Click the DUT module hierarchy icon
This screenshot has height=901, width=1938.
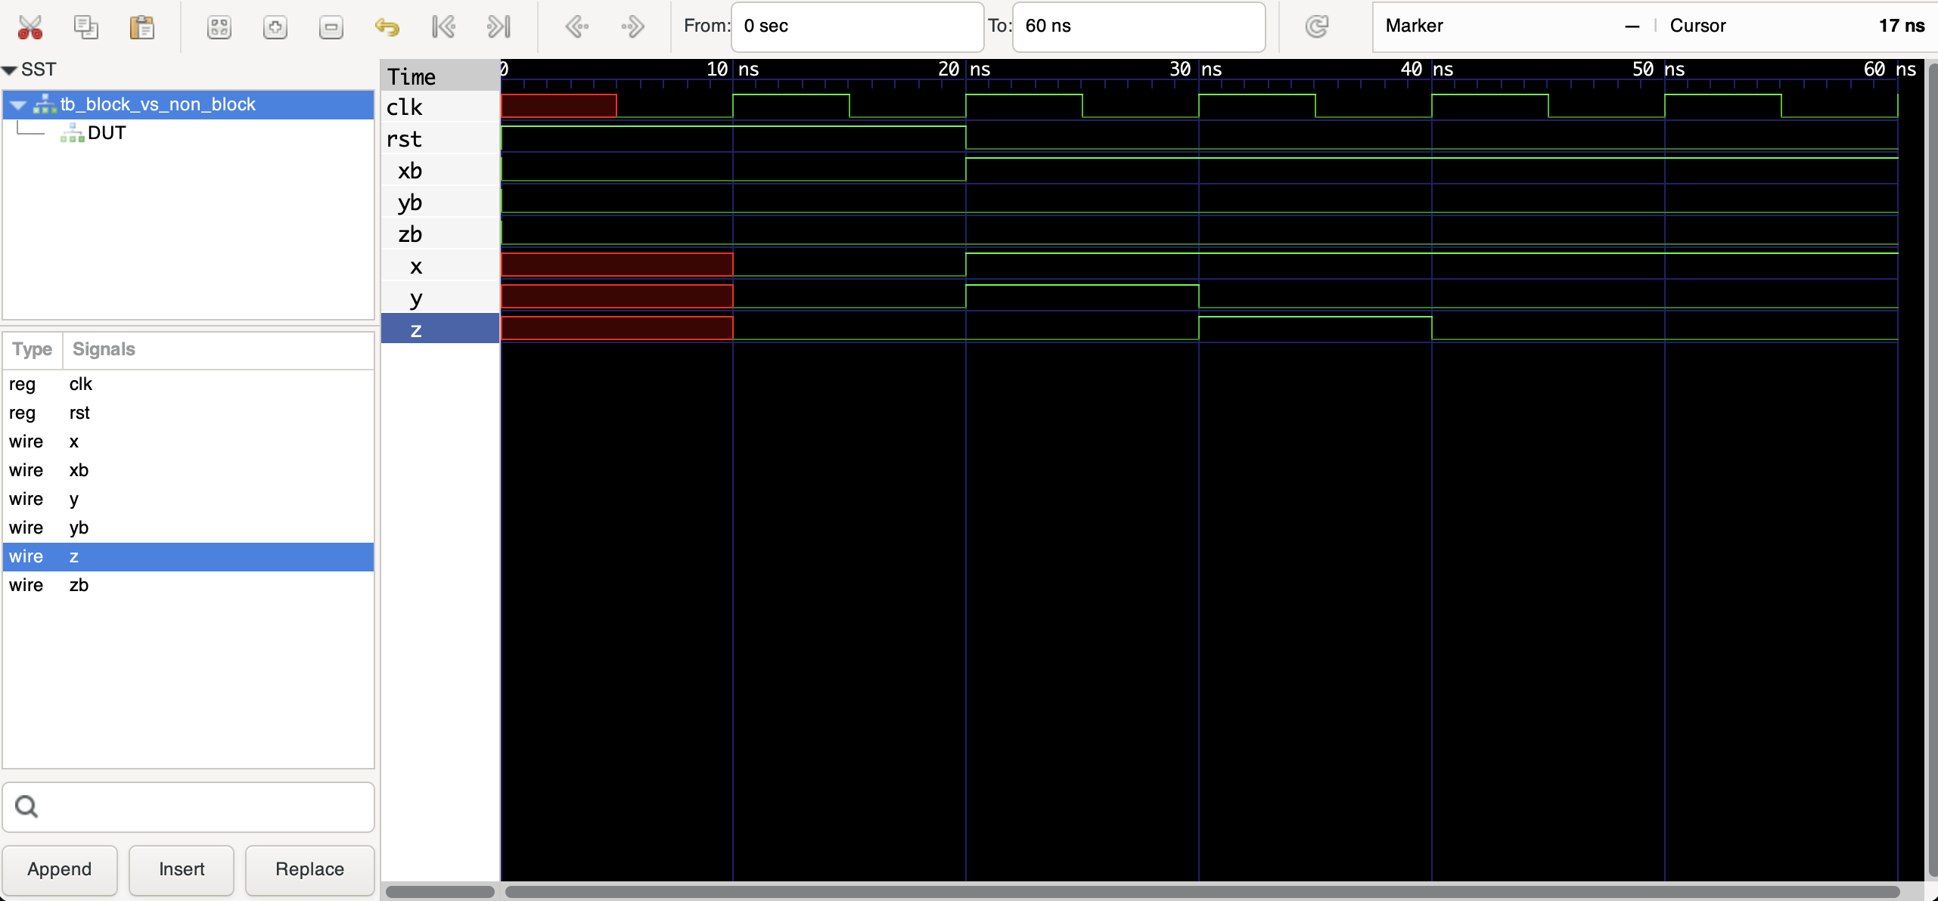tap(73, 134)
